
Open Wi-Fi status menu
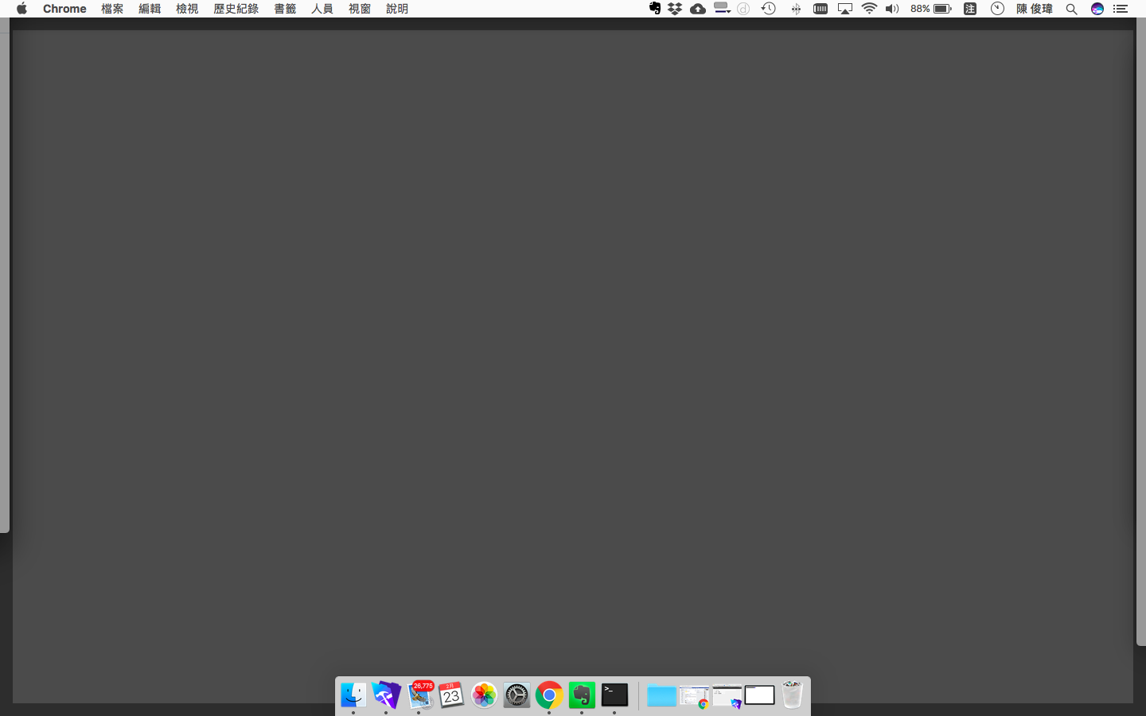pos(869,9)
